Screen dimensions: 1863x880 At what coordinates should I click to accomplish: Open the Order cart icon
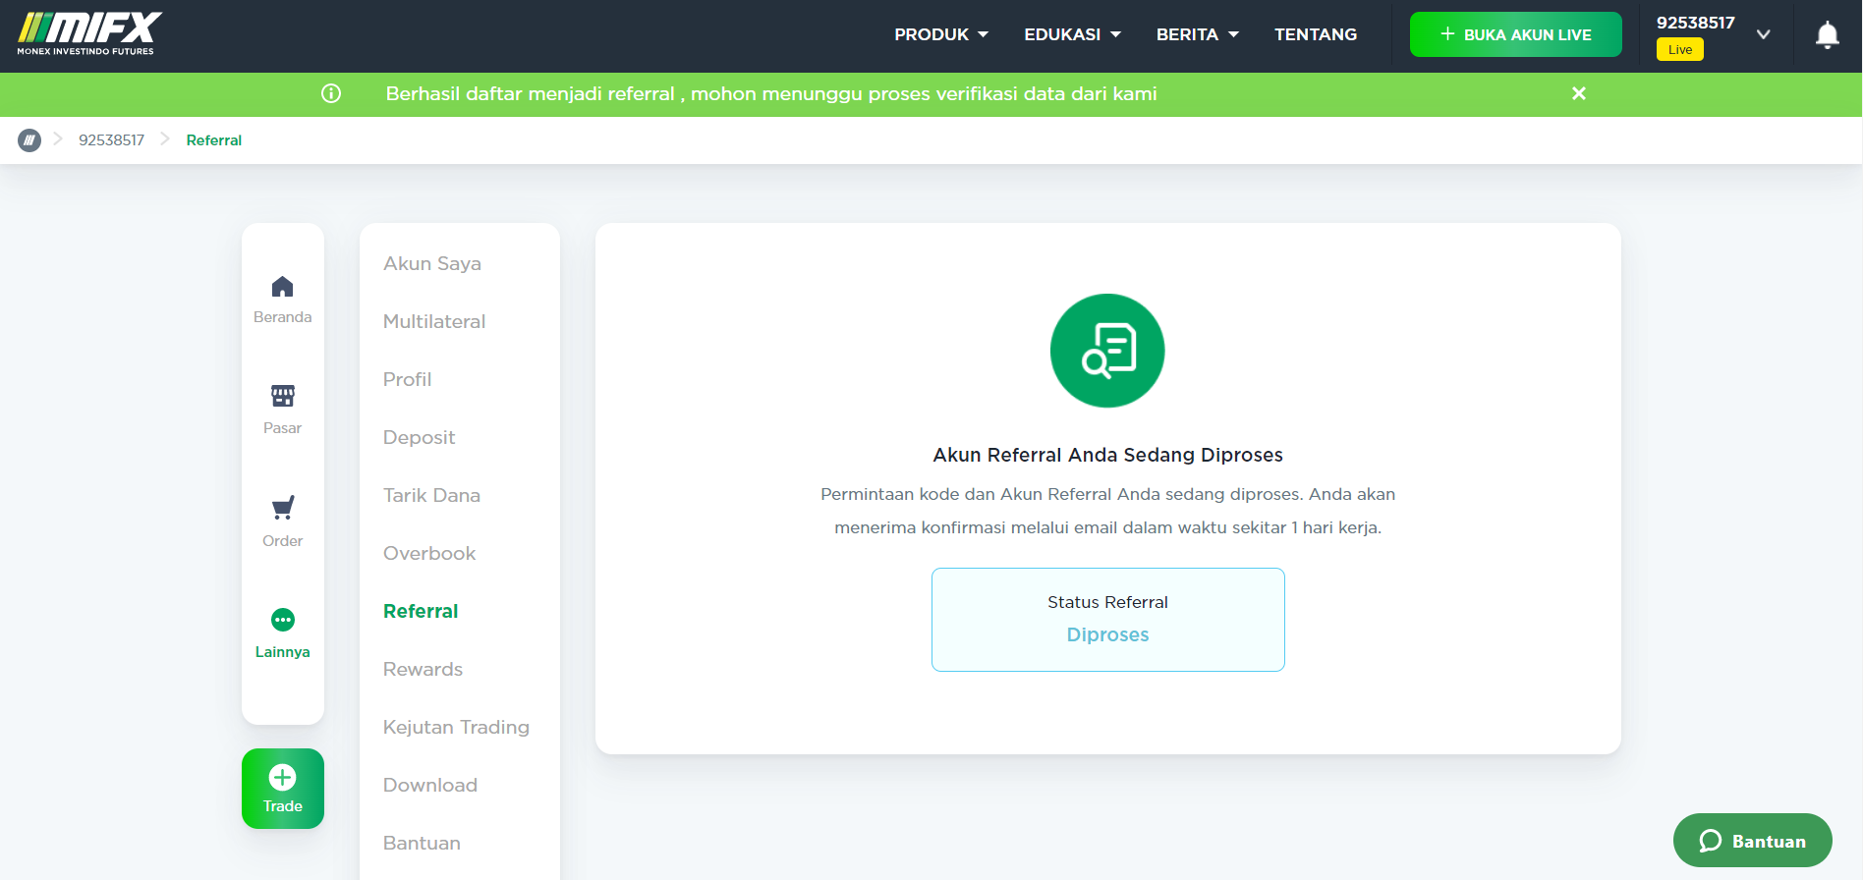[282, 508]
